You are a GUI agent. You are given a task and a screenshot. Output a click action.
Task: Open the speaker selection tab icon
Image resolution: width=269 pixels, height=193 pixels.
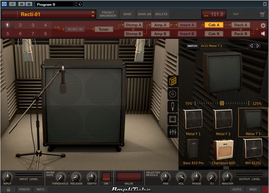tap(173, 94)
